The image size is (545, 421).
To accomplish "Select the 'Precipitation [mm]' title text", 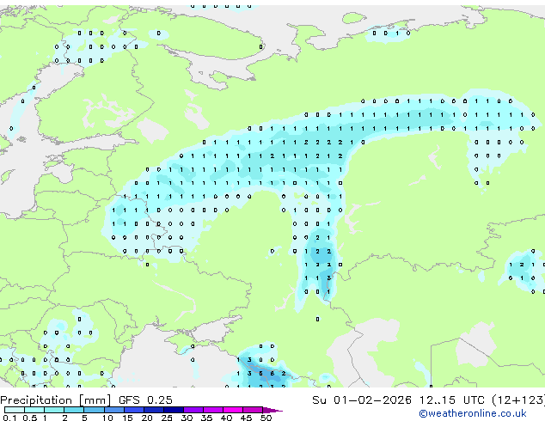I will [56, 400].
